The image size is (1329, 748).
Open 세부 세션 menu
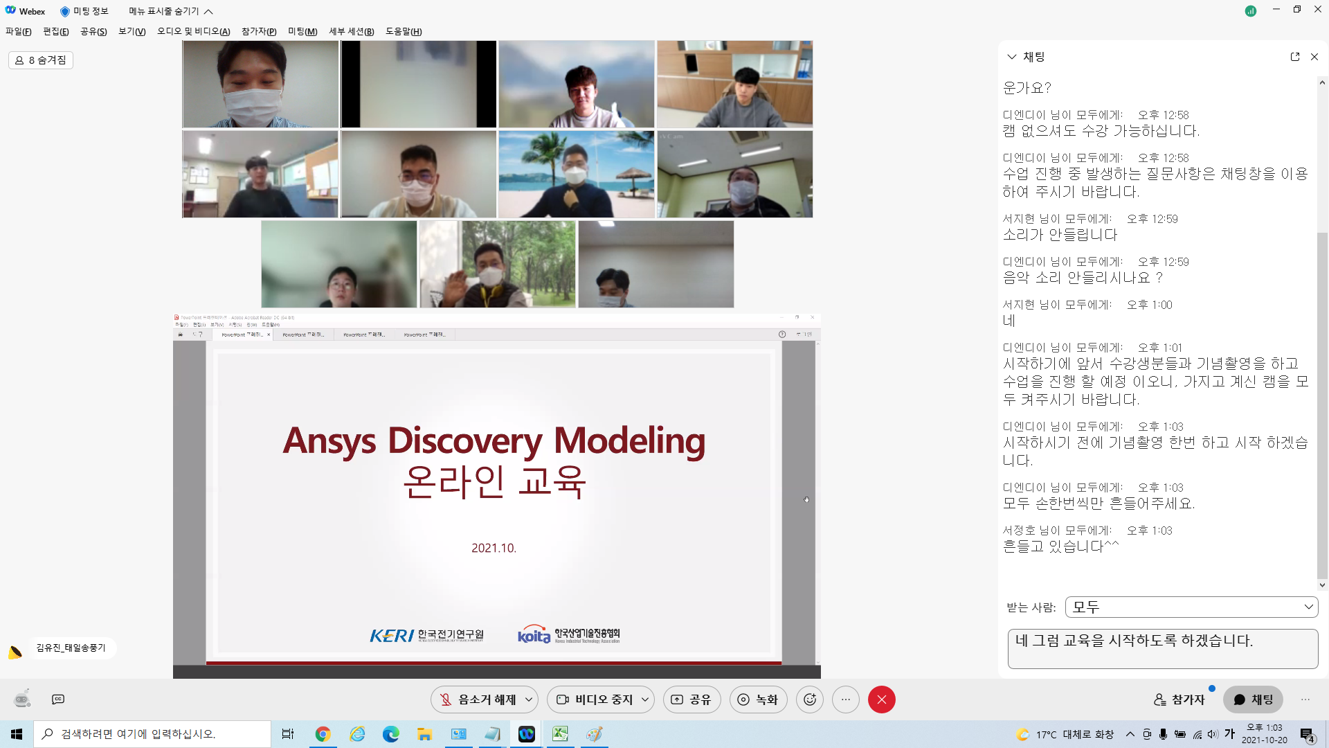(352, 32)
